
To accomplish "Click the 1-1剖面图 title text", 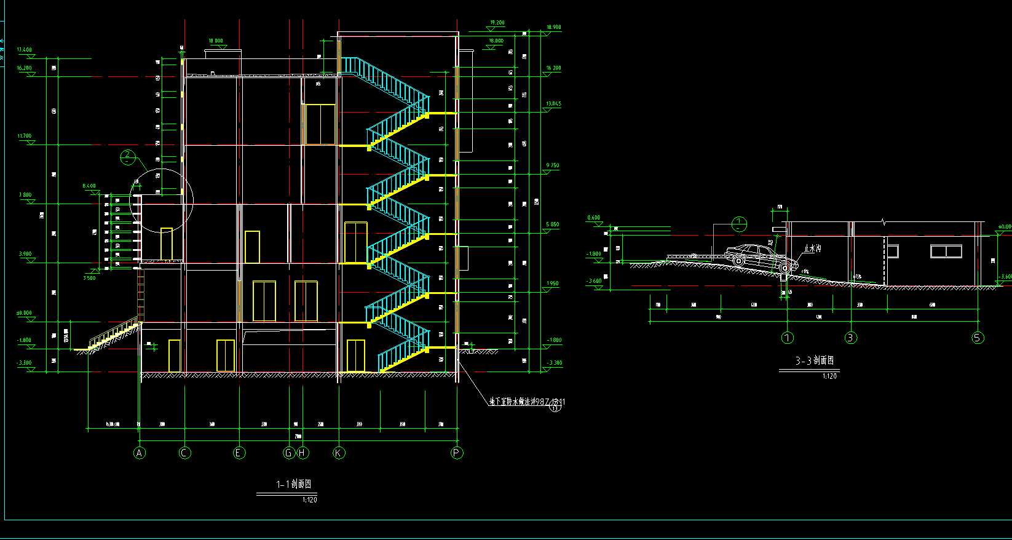I will [294, 485].
